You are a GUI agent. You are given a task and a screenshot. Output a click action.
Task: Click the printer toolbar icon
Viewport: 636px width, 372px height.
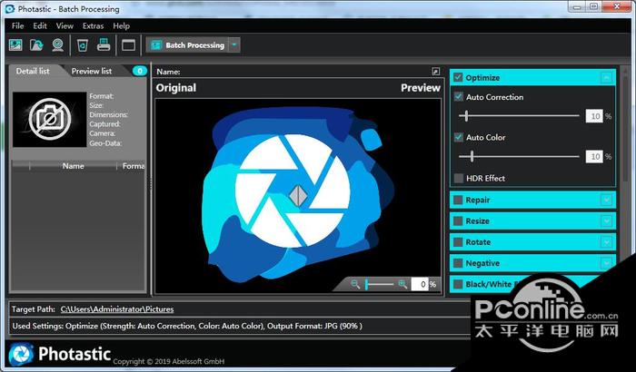tap(104, 44)
